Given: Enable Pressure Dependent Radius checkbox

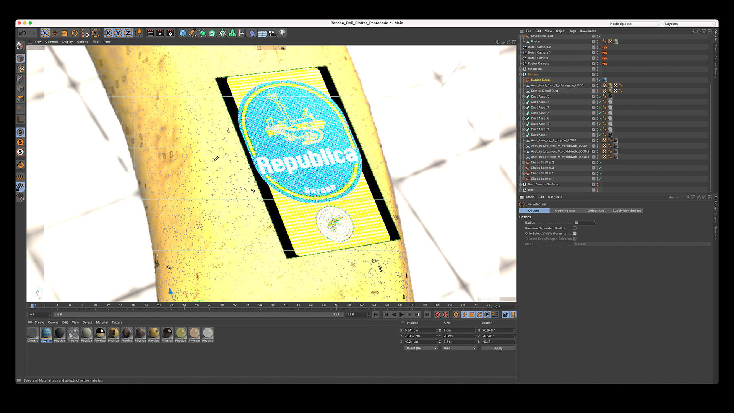Looking at the screenshot, I should coord(575,228).
